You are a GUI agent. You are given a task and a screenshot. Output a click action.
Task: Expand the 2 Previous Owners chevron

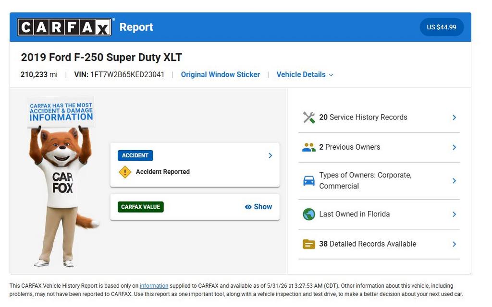click(x=454, y=147)
